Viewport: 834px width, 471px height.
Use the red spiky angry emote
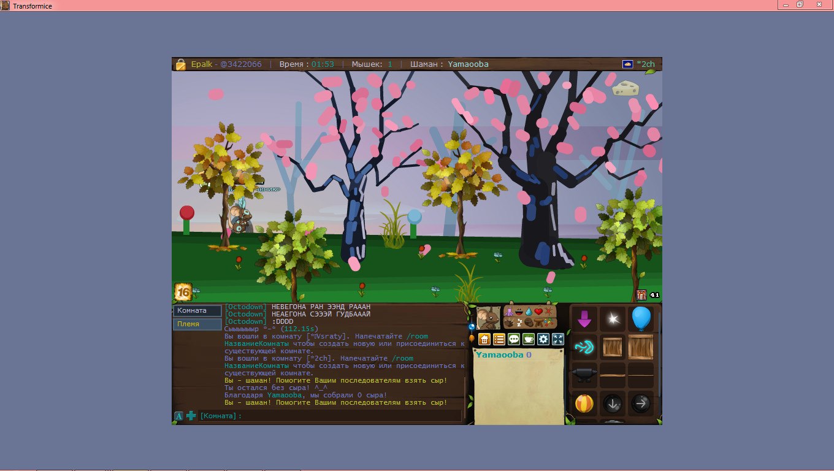pyautogui.click(x=549, y=312)
